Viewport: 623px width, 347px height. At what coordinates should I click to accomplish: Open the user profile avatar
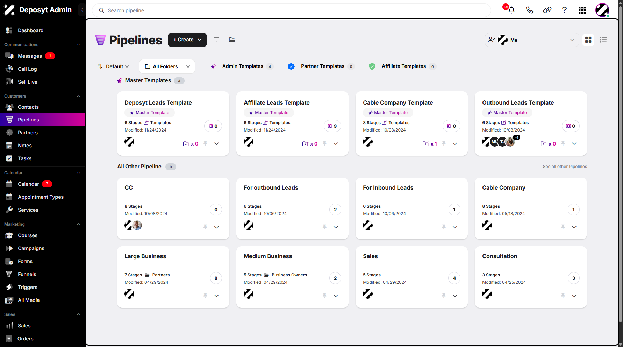(602, 10)
